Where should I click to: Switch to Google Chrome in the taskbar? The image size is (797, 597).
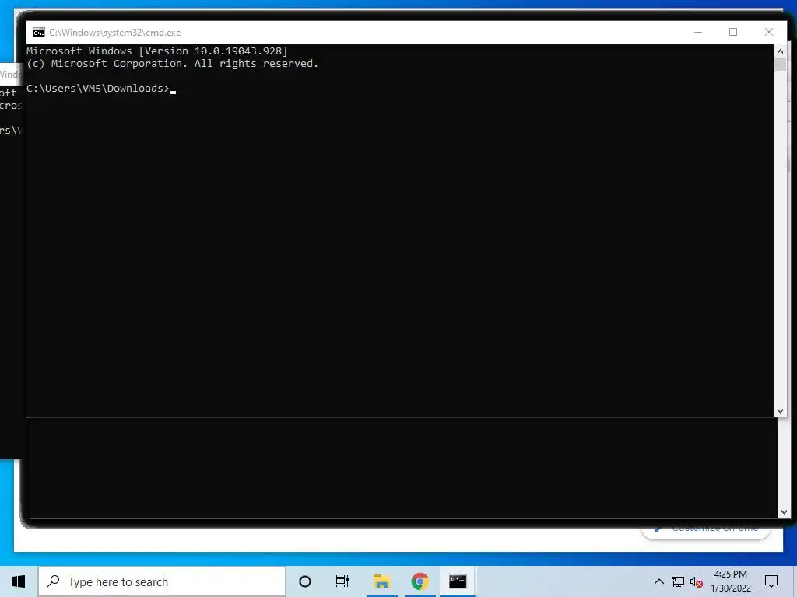coord(420,581)
